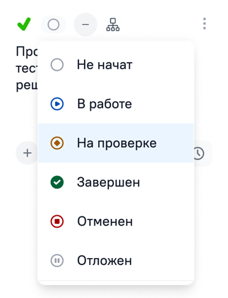Viewport: 228px width, 298px height.
Task: Click the blue play icon for 'В работе'
Action: [x=57, y=104]
